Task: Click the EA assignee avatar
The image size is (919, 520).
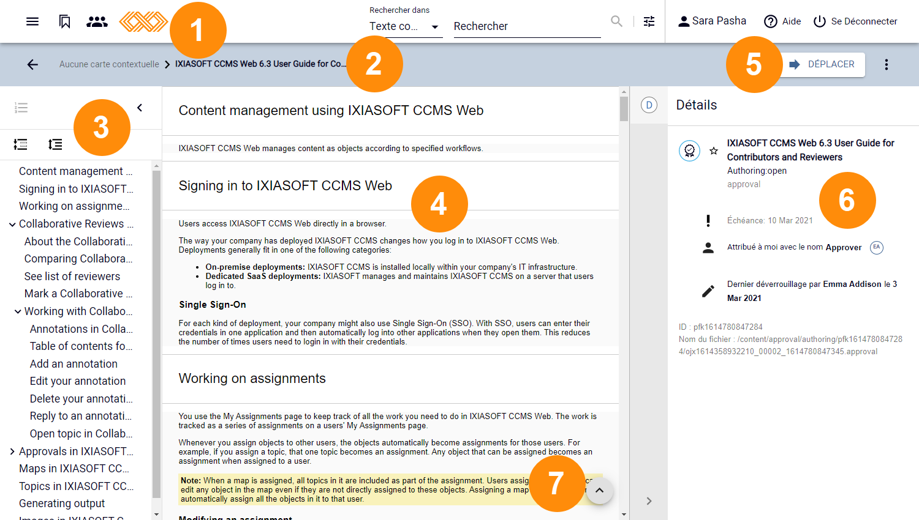Action: pyautogui.click(x=877, y=248)
